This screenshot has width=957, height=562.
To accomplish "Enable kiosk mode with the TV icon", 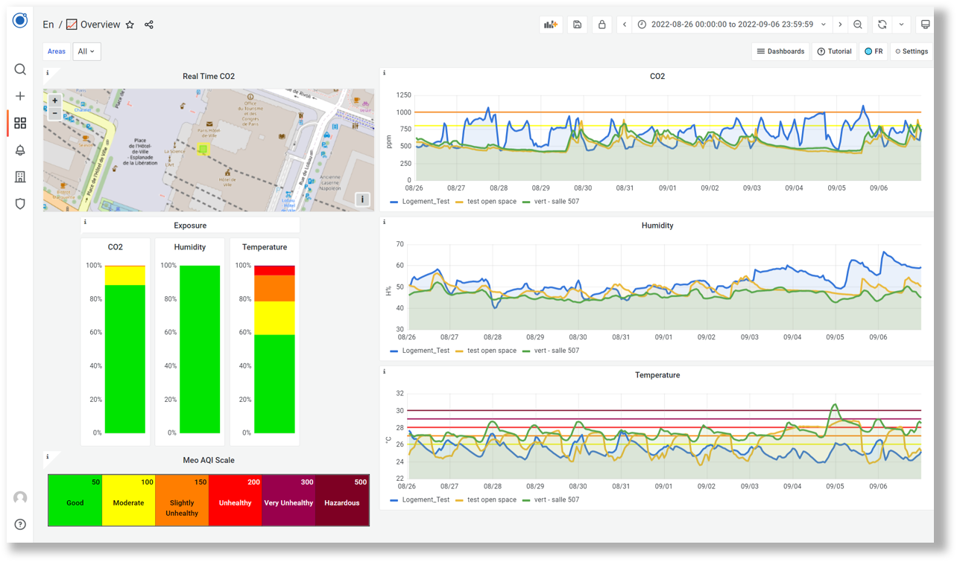I will pos(924,24).
